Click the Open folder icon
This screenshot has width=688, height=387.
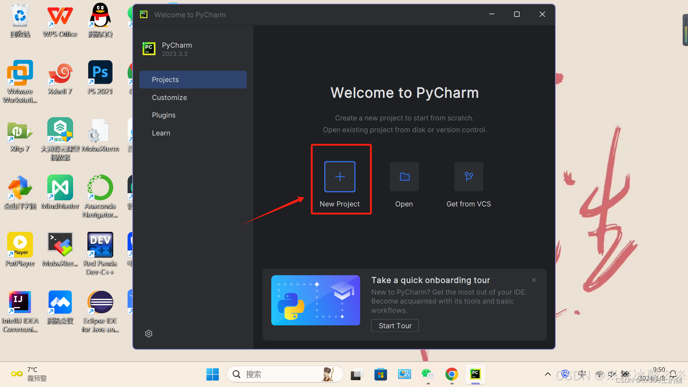[404, 177]
